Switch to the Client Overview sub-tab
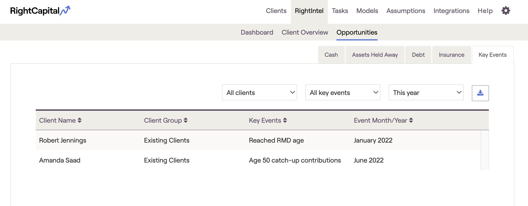This screenshot has height=206, width=528. (x=305, y=32)
